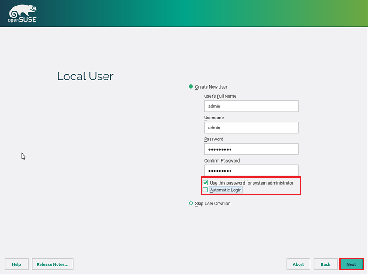Click the User's Full Name label text
This screenshot has height=275, width=368.
[x=220, y=96]
